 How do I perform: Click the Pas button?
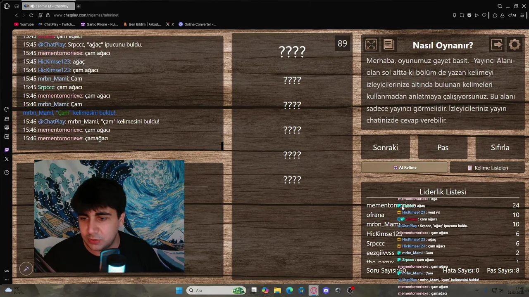pos(443,147)
